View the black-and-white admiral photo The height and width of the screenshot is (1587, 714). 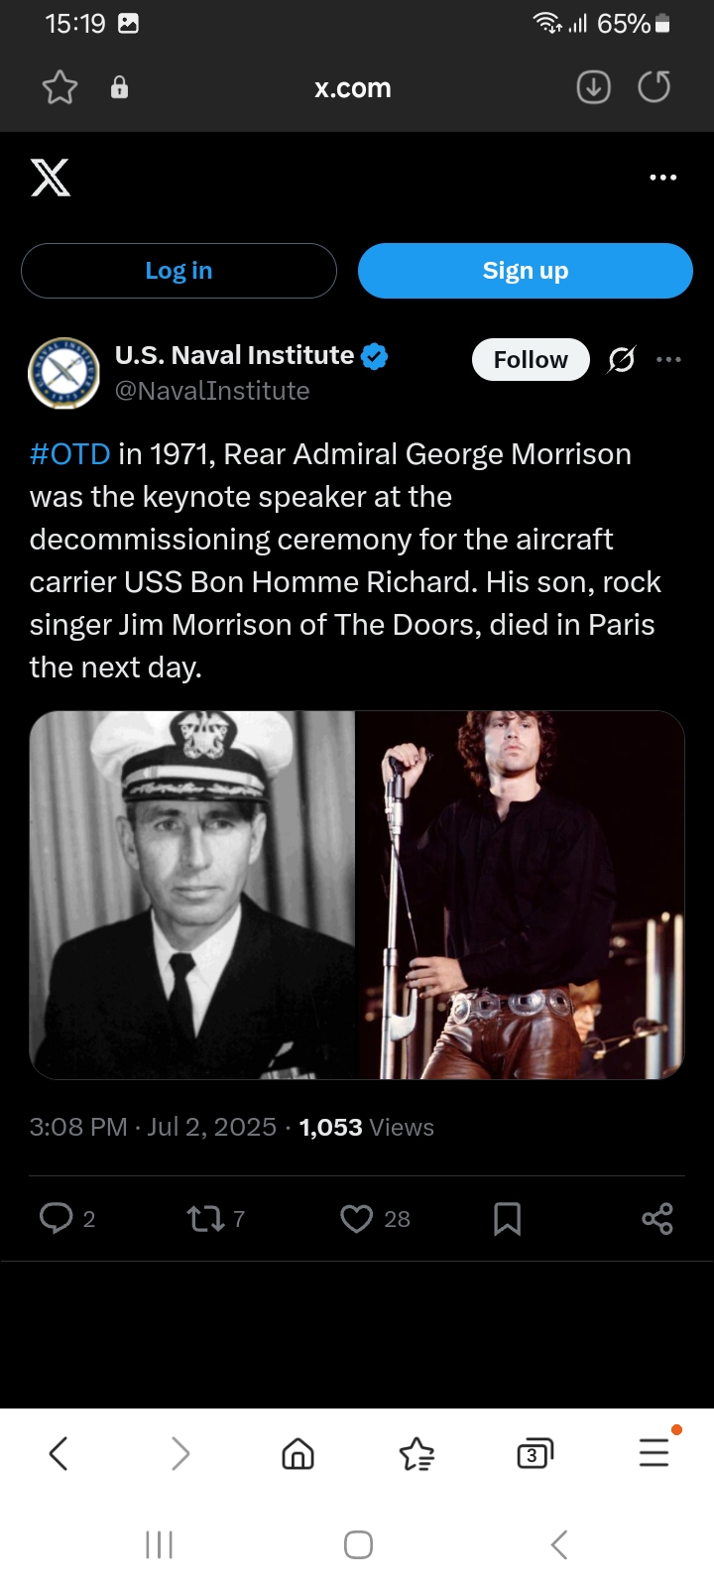pos(192,895)
